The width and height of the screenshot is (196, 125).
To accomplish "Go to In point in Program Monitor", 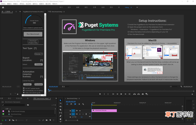I will click(113, 94).
